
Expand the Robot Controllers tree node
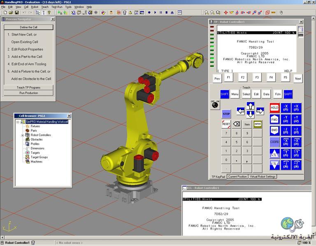tap(23, 135)
